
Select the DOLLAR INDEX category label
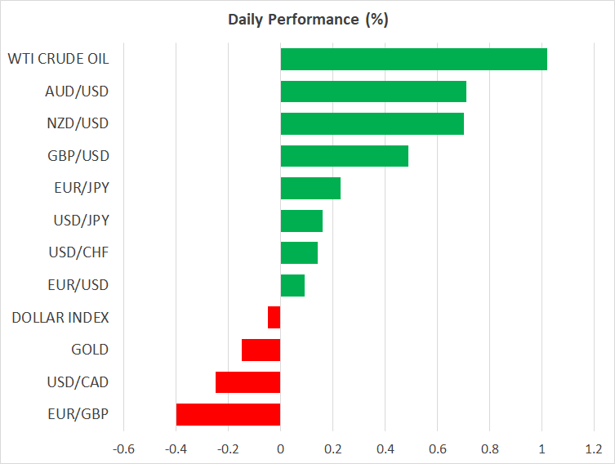[x=60, y=317]
